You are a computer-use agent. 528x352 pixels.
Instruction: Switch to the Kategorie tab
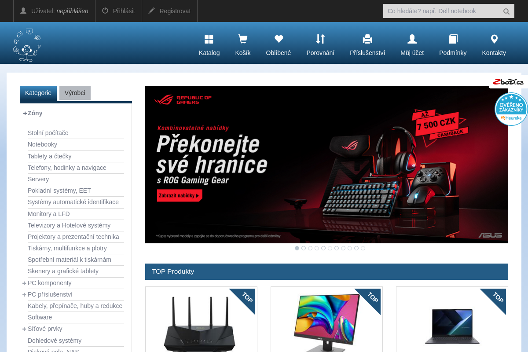click(x=38, y=93)
